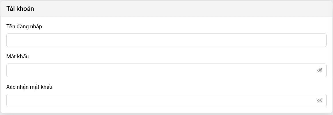Reveal hidden characters for Mật khẩu
333x115 pixels.
(x=320, y=70)
